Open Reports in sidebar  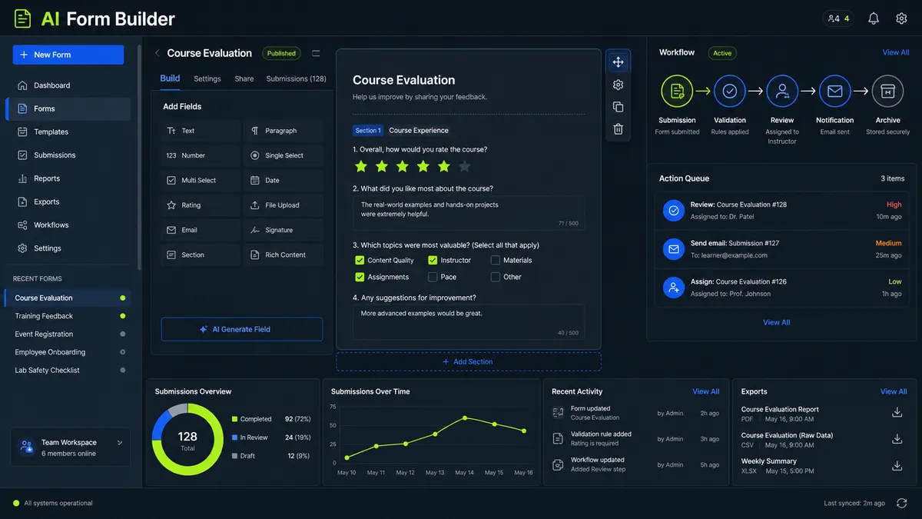pos(68,178)
